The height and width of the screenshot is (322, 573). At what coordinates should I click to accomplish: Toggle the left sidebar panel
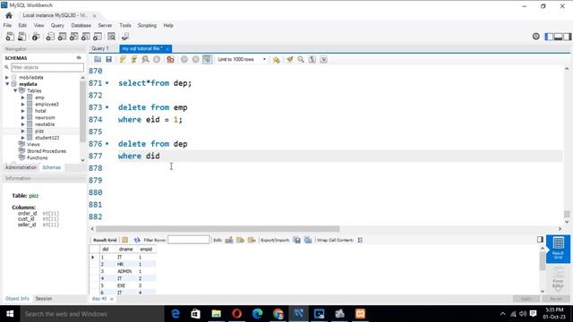pyautogui.click(x=549, y=37)
